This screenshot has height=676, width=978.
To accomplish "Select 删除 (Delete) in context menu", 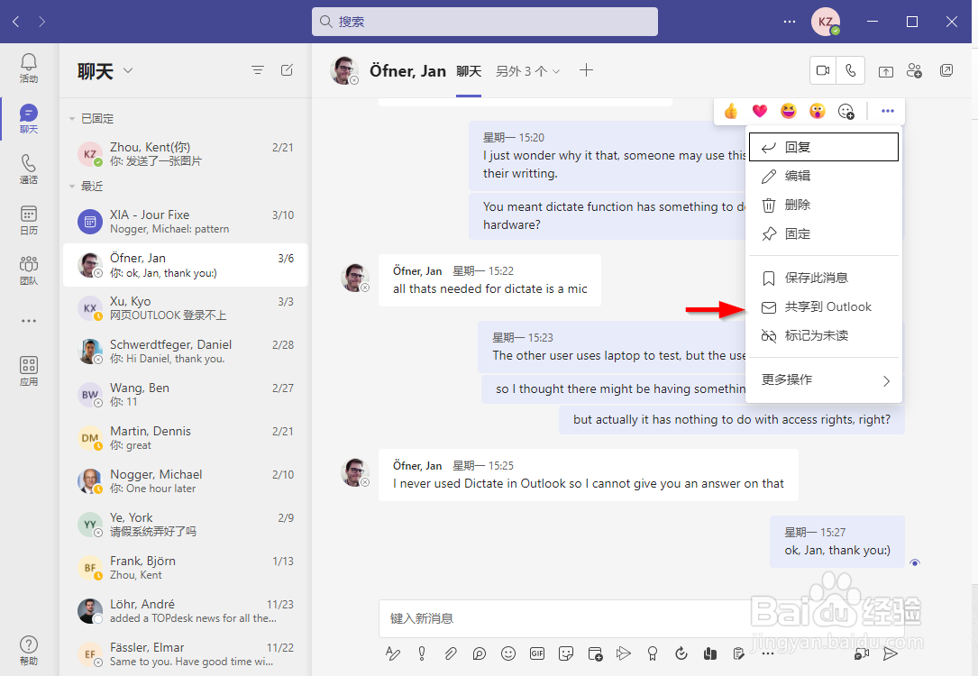I will pos(824,205).
